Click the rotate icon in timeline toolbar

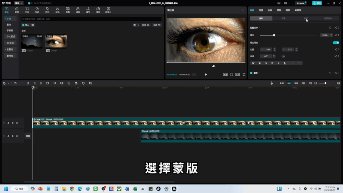click(x=83, y=83)
